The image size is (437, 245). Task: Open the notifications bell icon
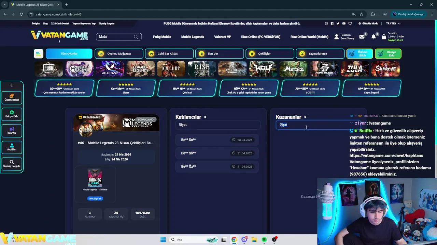click(373, 37)
